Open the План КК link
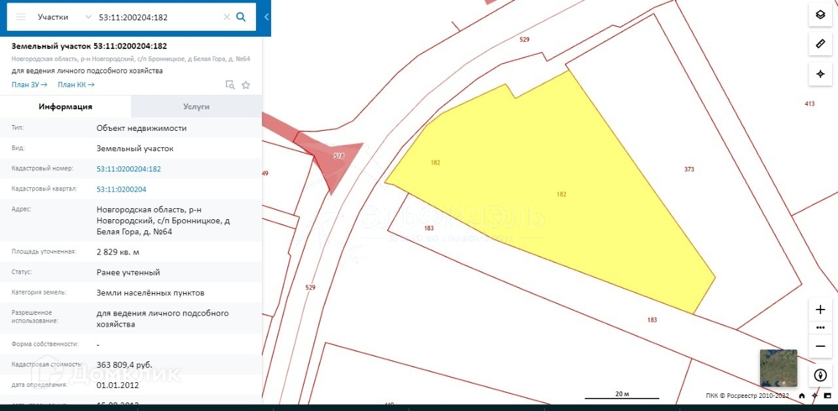Screen dimensions: 838x411 point(76,84)
